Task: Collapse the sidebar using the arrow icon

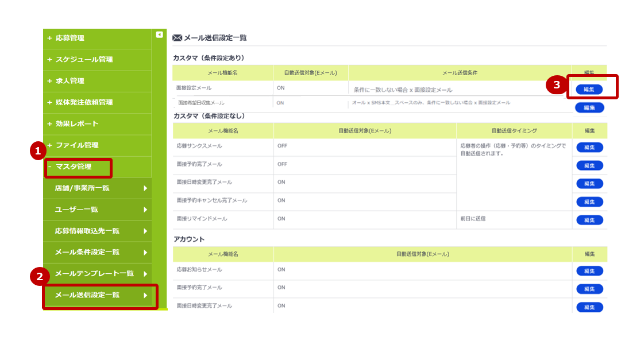Action: coord(159,33)
